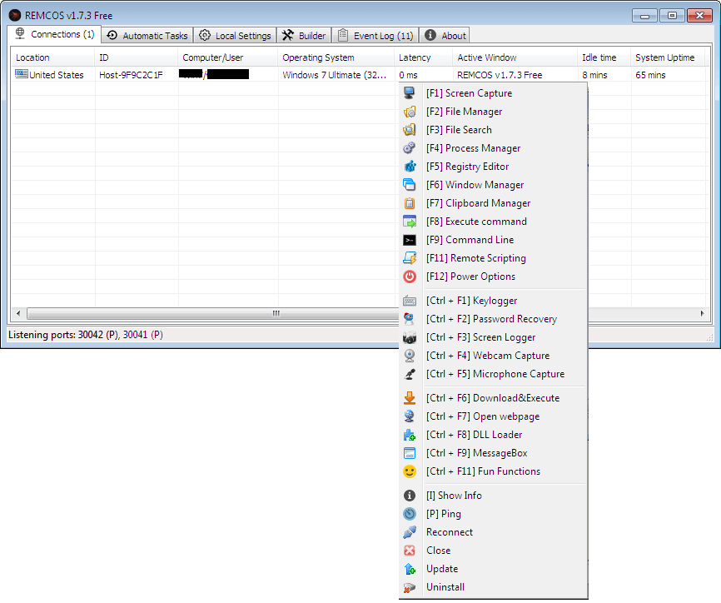Select the Host-9F9C2C1F ID cell
This screenshot has width=721, height=603.
(x=131, y=75)
